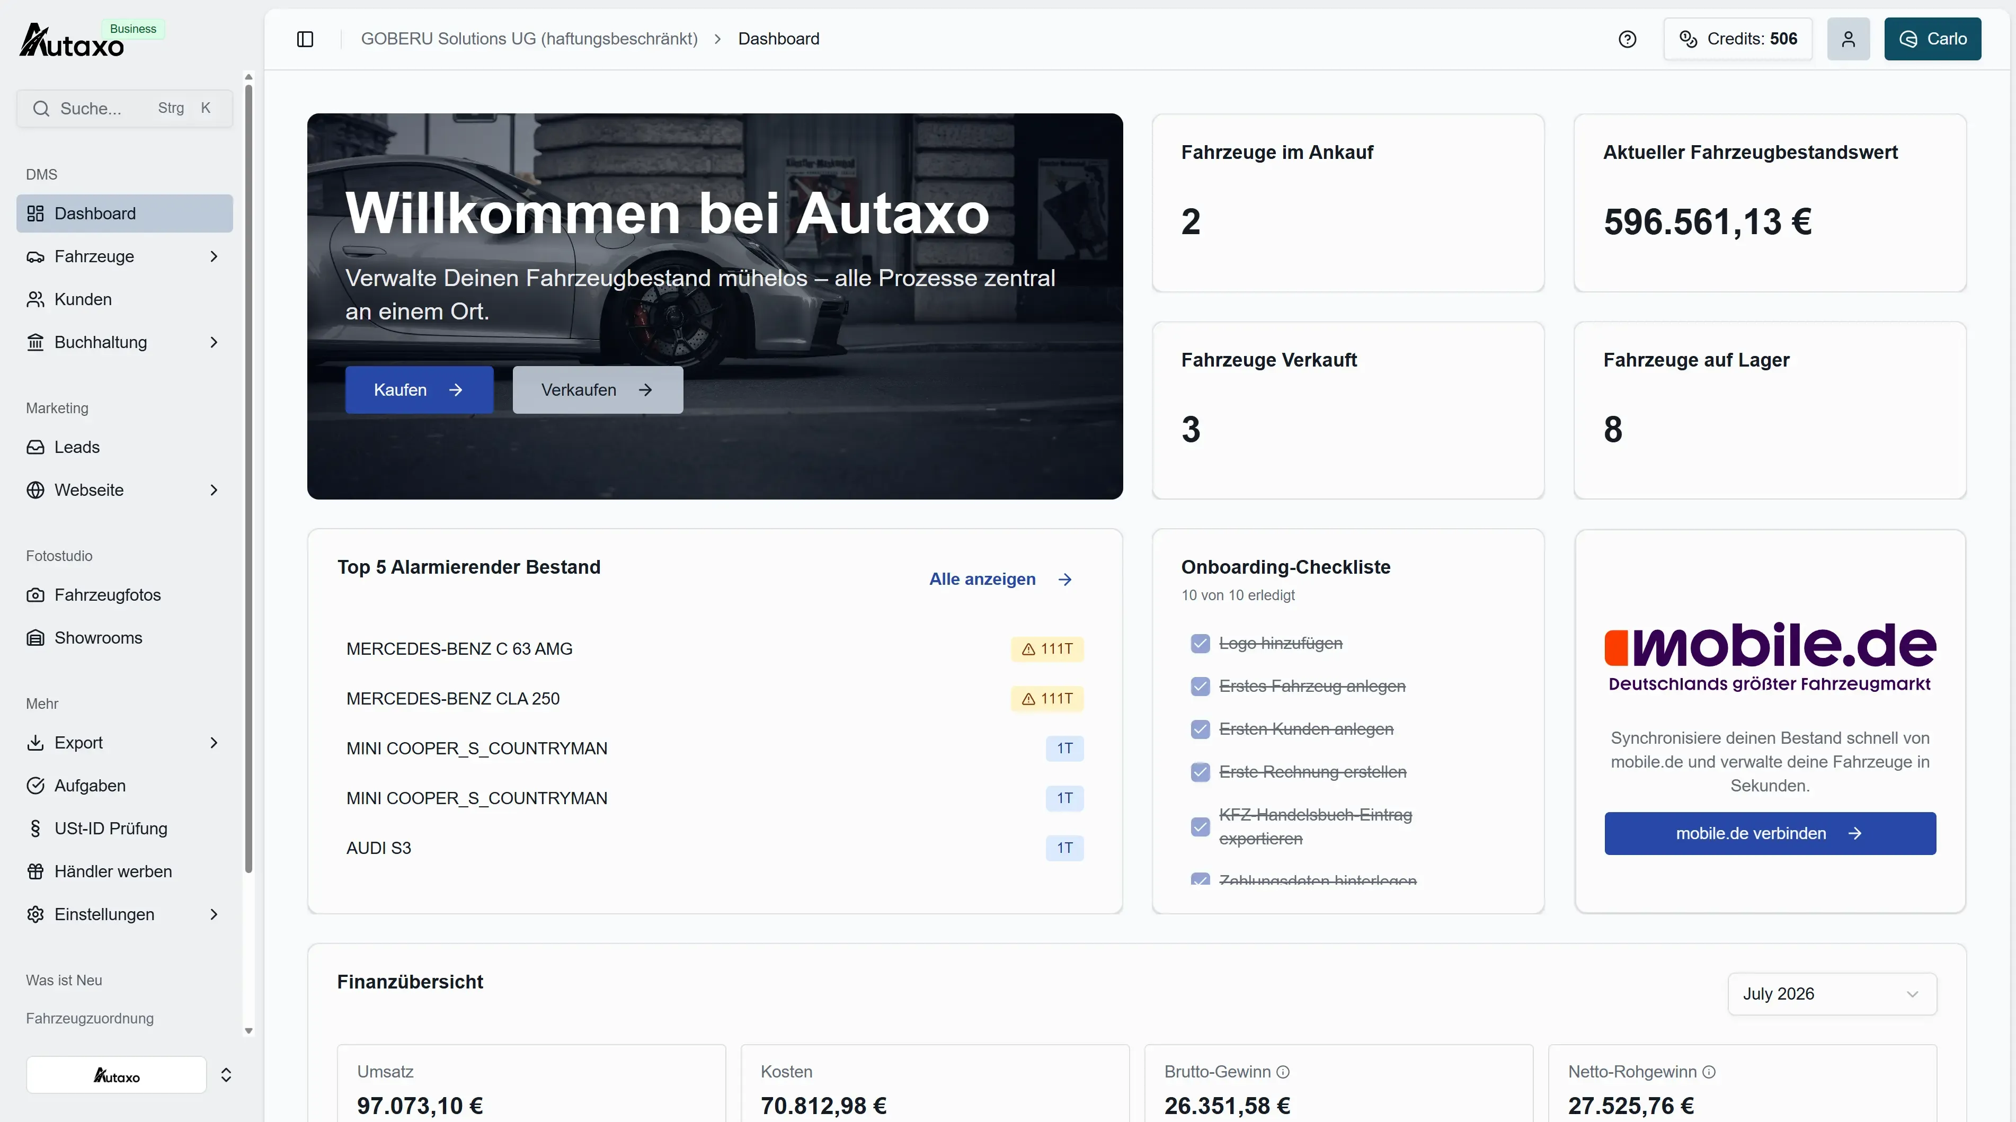This screenshot has height=1122, width=2016.
Task: Click the Leads inbox icon
Action: pyautogui.click(x=35, y=448)
